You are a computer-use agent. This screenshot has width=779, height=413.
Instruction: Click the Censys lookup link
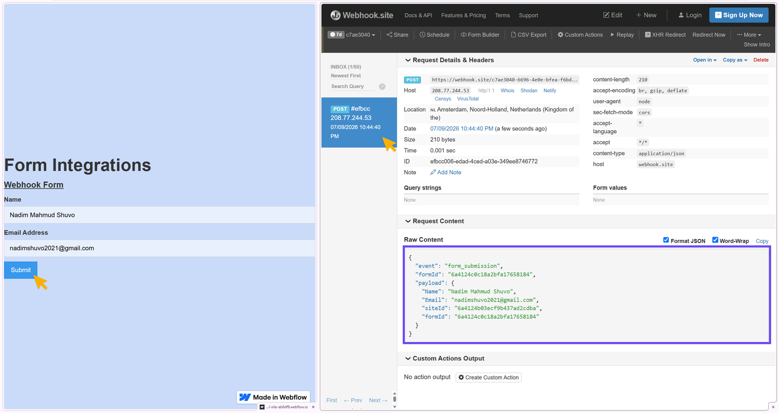443,99
